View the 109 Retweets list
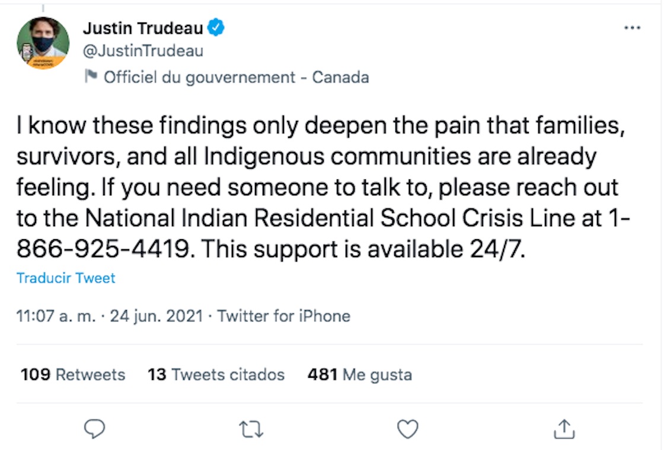 (73, 375)
